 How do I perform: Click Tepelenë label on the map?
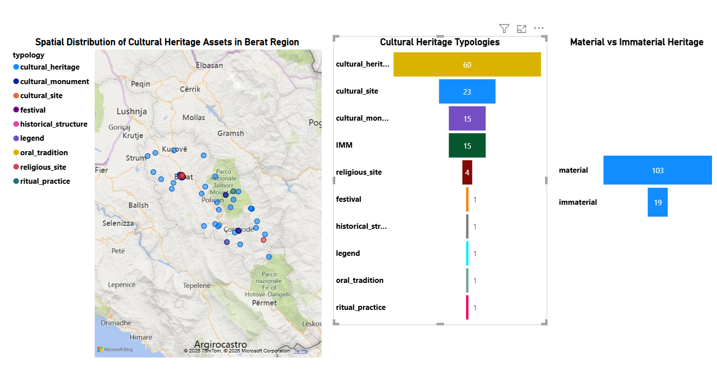point(197,285)
